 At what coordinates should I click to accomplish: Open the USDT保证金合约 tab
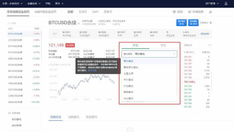[x=45, y=12]
